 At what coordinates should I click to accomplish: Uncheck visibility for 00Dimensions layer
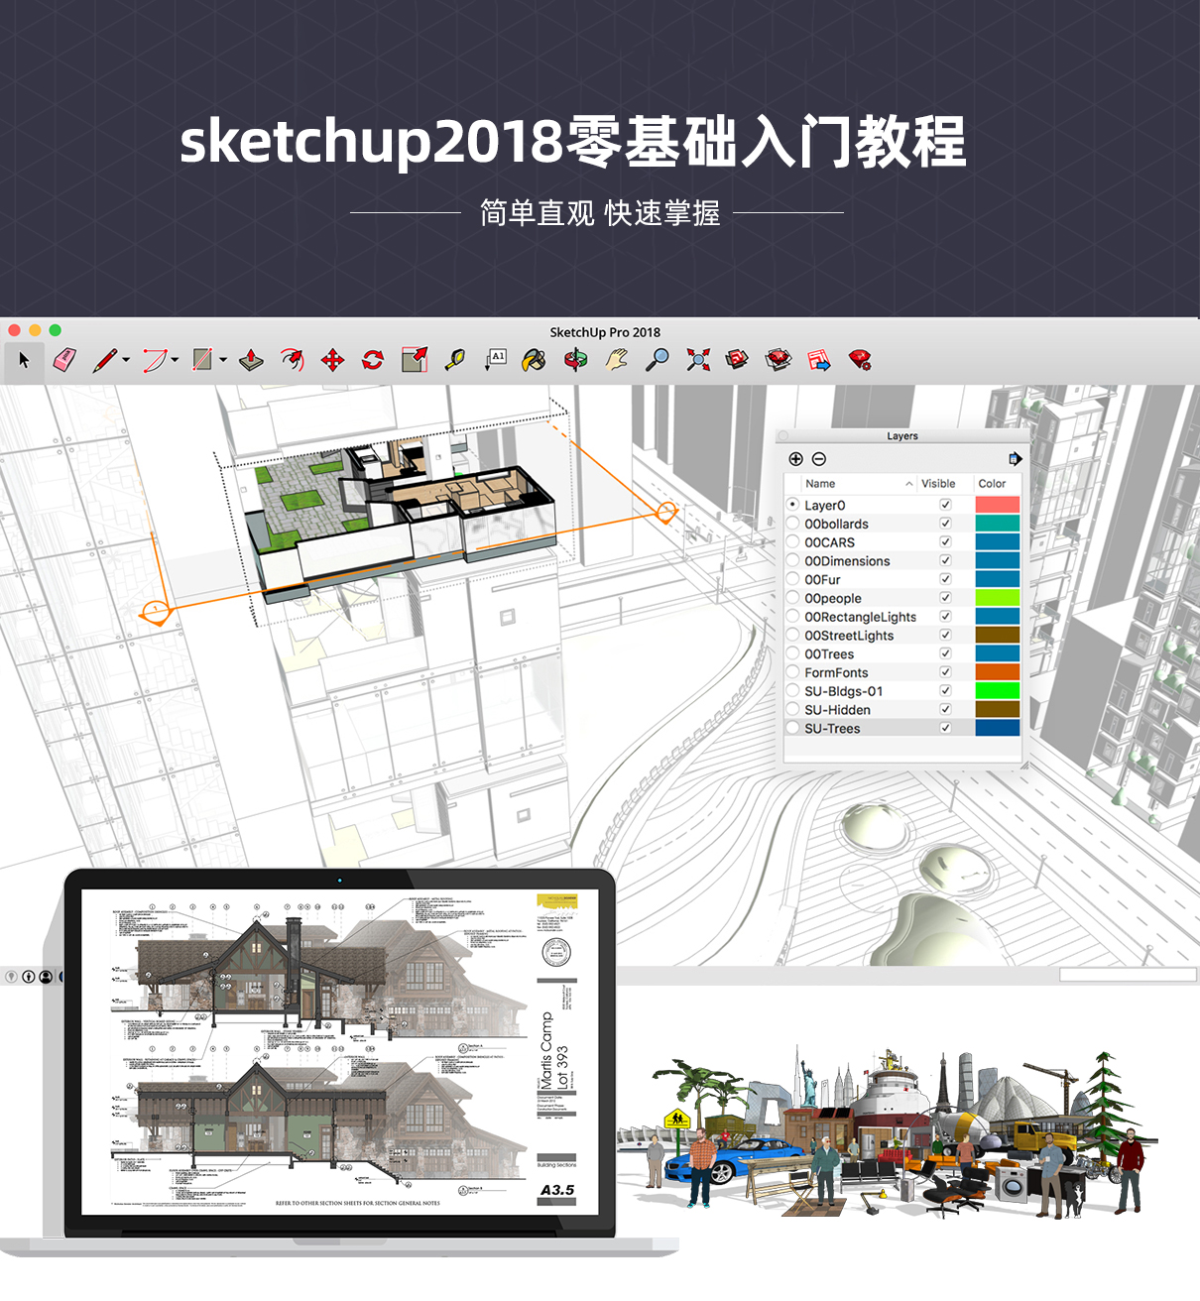pyautogui.click(x=945, y=560)
